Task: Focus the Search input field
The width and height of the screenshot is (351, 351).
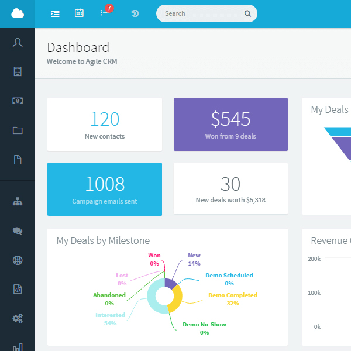Action: [x=207, y=13]
